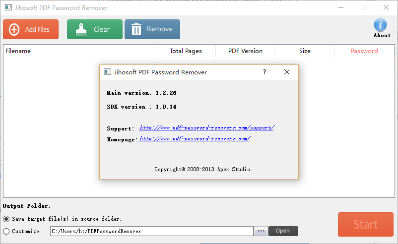Click the PDF Version column header
This screenshot has height=244, width=398.
245,51
